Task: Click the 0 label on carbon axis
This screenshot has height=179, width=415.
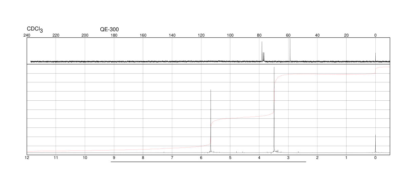Action: point(375,35)
